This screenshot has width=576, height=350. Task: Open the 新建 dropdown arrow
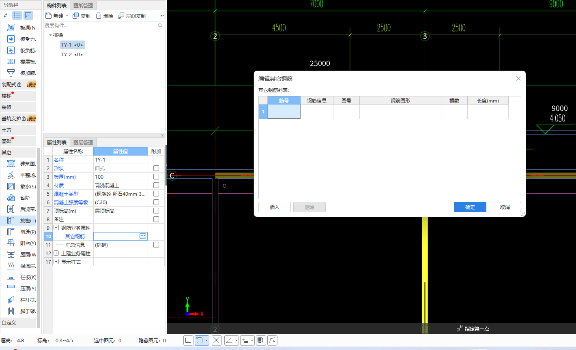point(67,16)
